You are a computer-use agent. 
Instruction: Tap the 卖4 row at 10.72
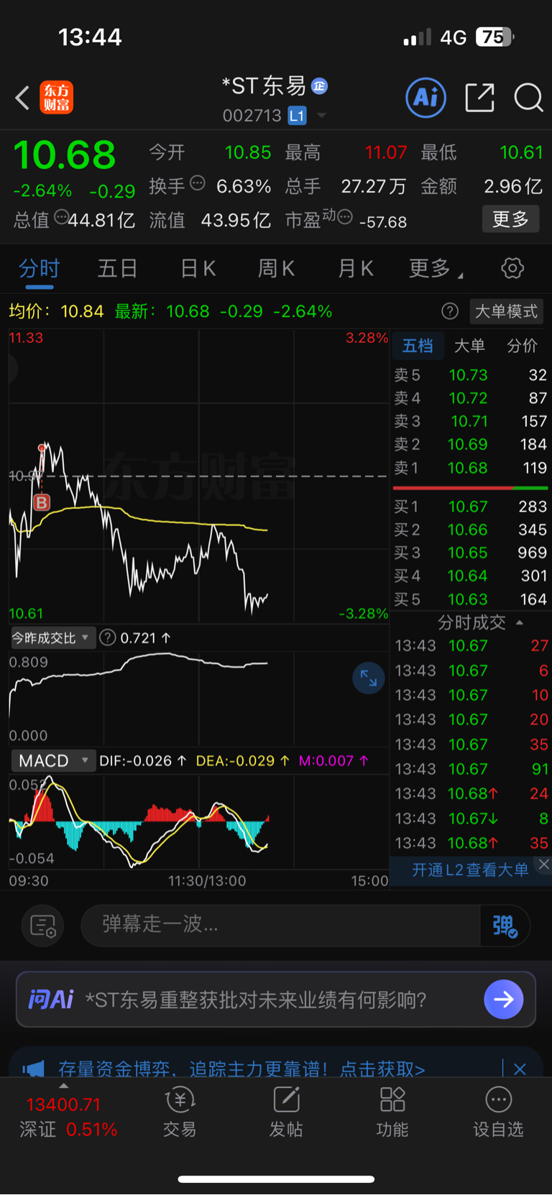click(x=471, y=398)
